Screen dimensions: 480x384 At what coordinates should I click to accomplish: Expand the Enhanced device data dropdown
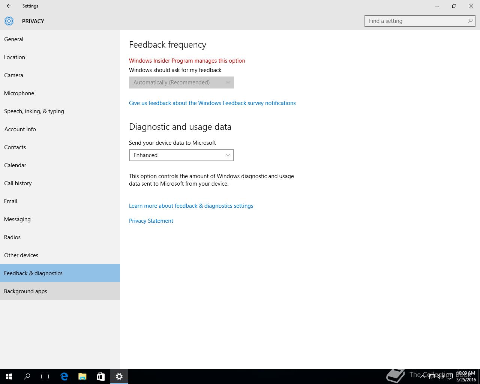[181, 155]
